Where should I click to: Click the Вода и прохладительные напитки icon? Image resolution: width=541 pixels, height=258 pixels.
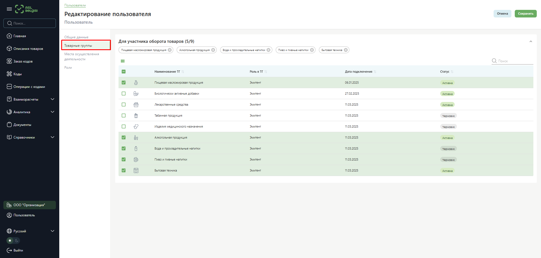pos(136,148)
